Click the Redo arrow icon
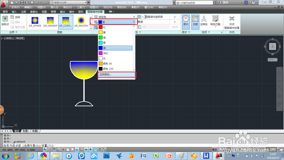 44,3
